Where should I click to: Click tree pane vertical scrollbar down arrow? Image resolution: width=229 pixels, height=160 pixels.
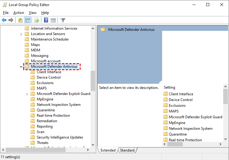pos(93,145)
